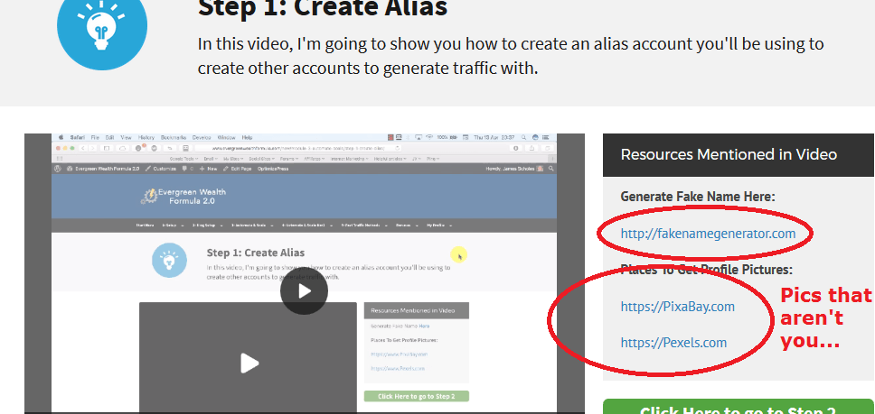Viewport: 875px width, 414px height.
Task: Click the Safari back arrow shown in the video
Action: [x=83, y=149]
